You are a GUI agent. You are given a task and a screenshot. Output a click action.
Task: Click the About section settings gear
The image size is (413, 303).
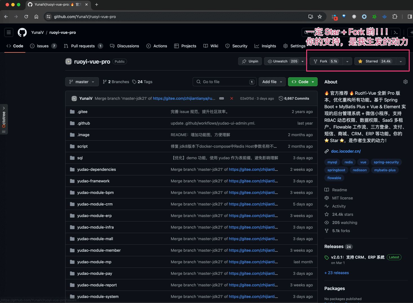[x=405, y=82]
